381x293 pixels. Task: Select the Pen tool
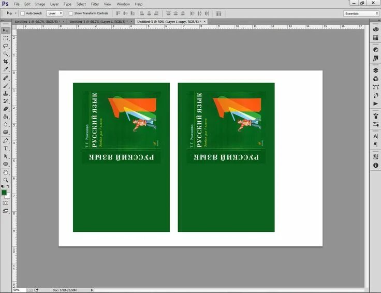[6, 141]
